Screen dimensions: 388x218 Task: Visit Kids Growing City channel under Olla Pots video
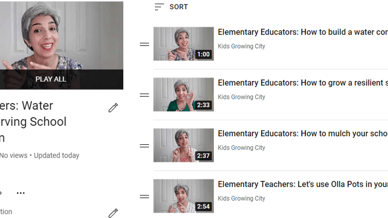coord(242,199)
